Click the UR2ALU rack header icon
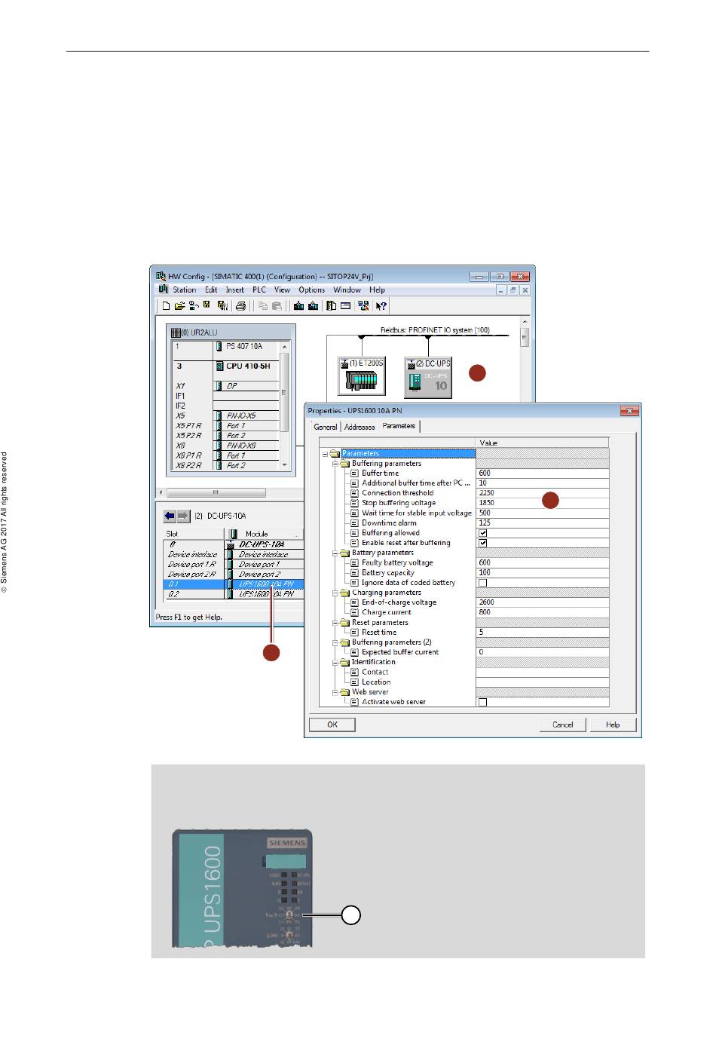 pyautogui.click(x=177, y=332)
